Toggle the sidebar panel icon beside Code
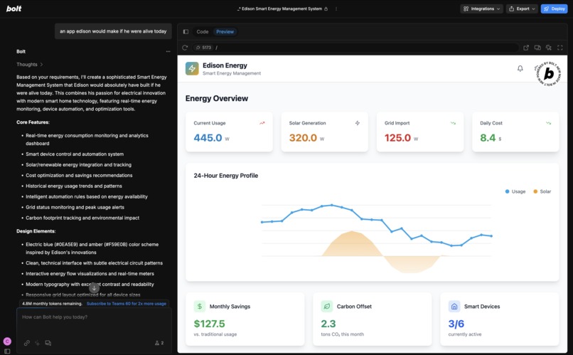Image resolution: width=573 pixels, height=355 pixels. [186, 32]
